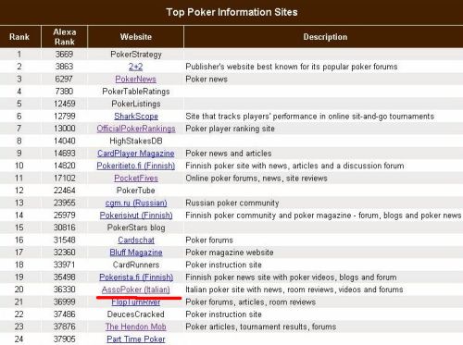Open OfficialPokerRankings link
Screen dimensions: 463x345
click(x=136, y=129)
